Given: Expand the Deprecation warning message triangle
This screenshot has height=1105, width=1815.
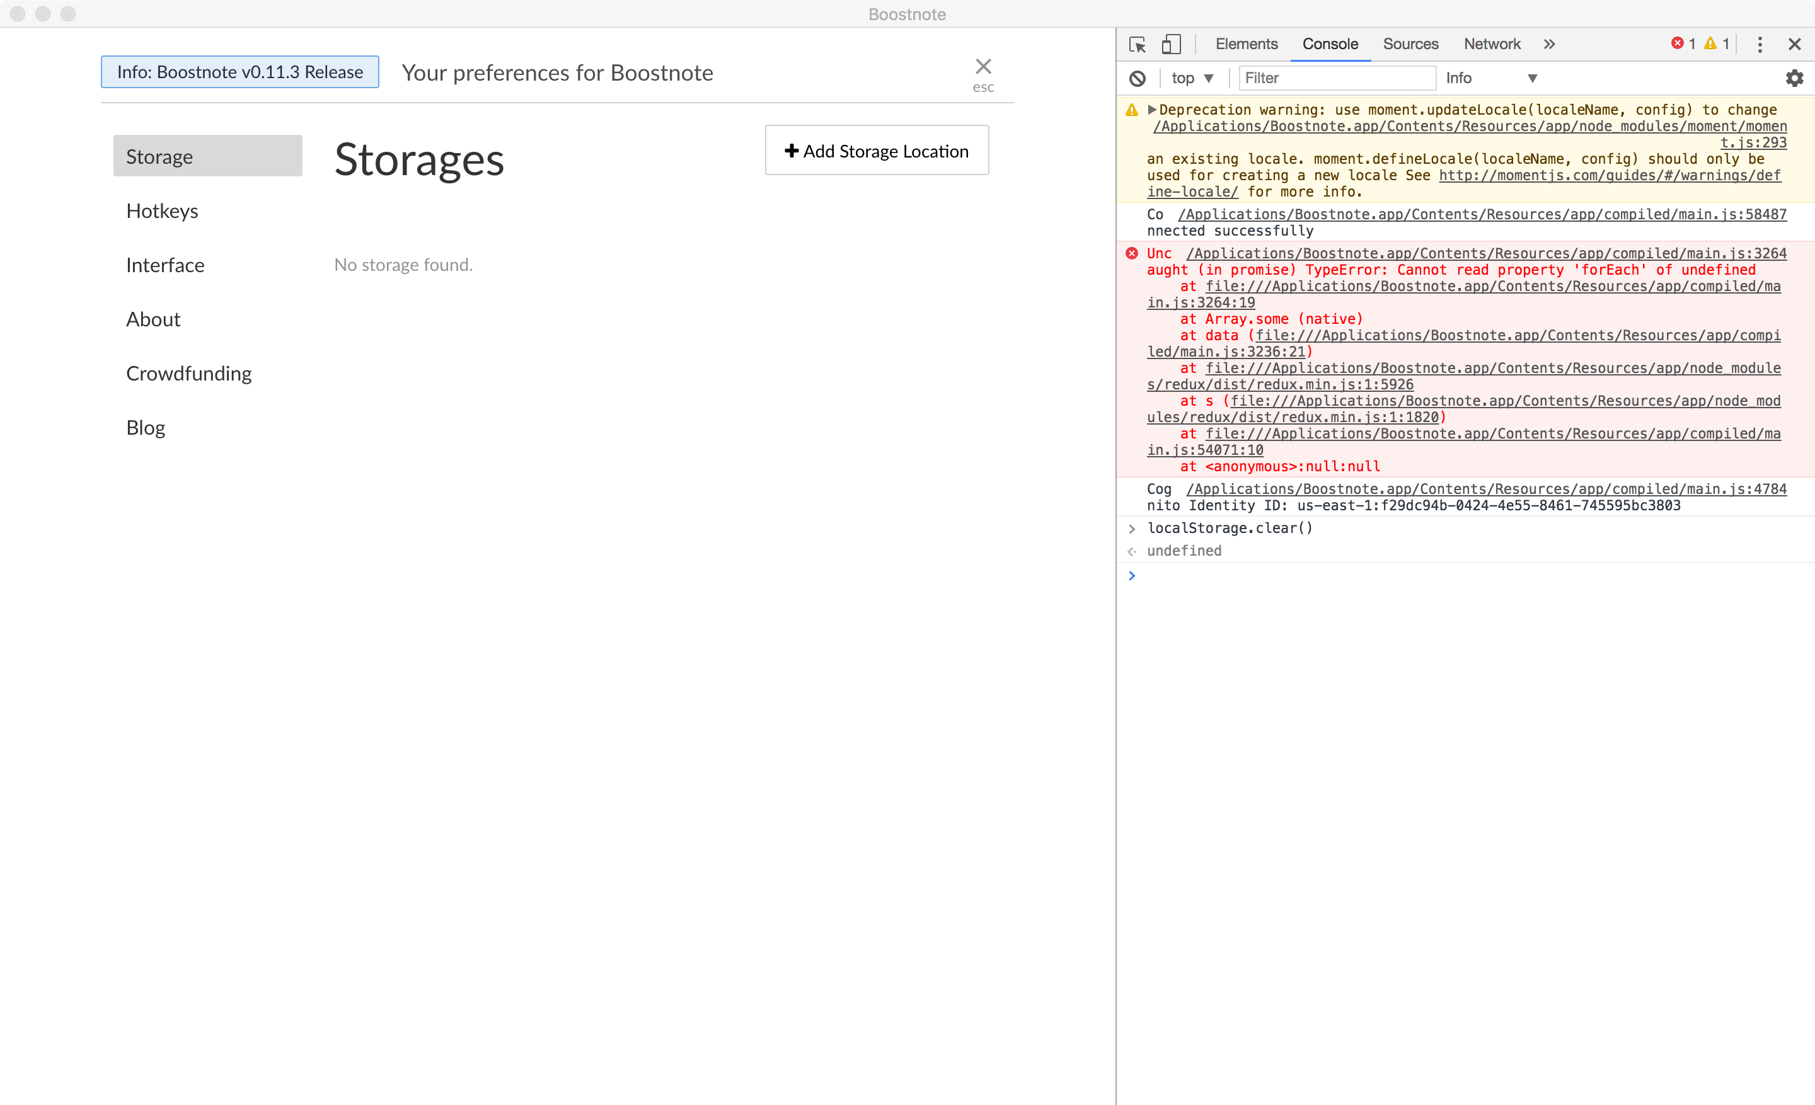Looking at the screenshot, I should [x=1151, y=110].
